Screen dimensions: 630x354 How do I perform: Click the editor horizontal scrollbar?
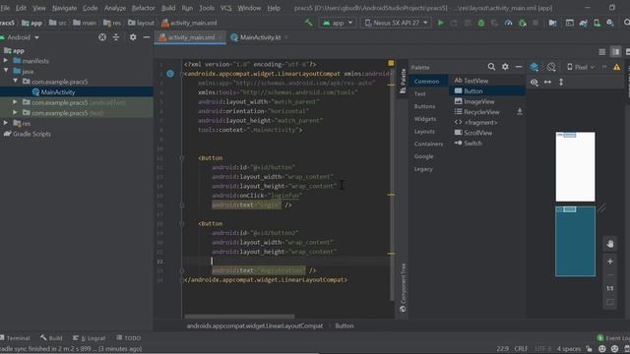(x=239, y=317)
